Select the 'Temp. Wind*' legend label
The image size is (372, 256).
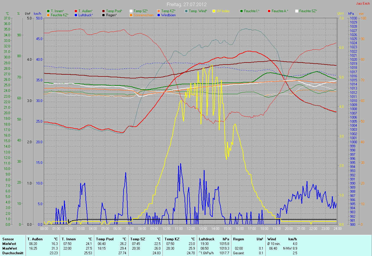[198, 11]
